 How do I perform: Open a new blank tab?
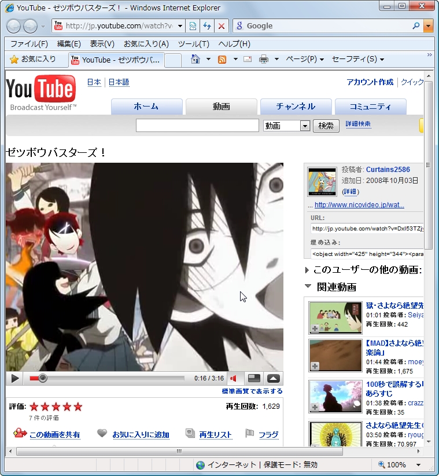(x=173, y=60)
